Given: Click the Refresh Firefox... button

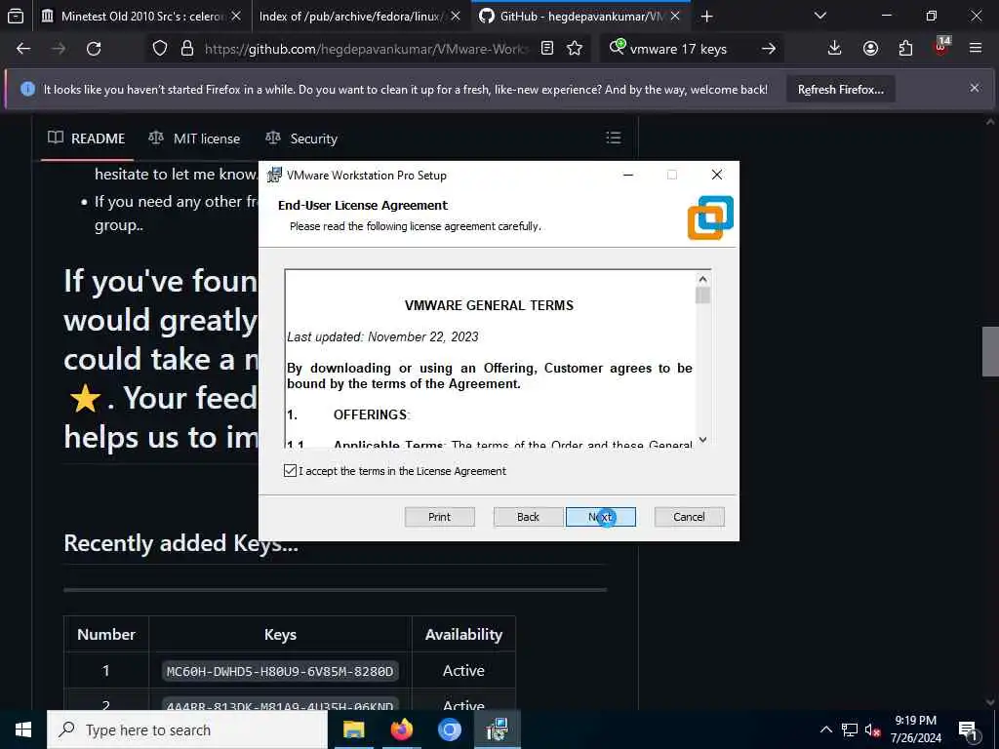Looking at the screenshot, I should (x=840, y=89).
